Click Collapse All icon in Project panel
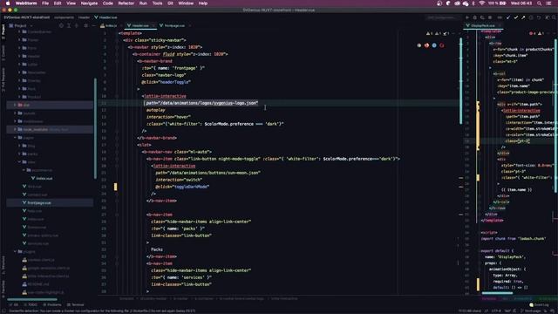The width and height of the screenshot is (558, 314). (x=77, y=25)
